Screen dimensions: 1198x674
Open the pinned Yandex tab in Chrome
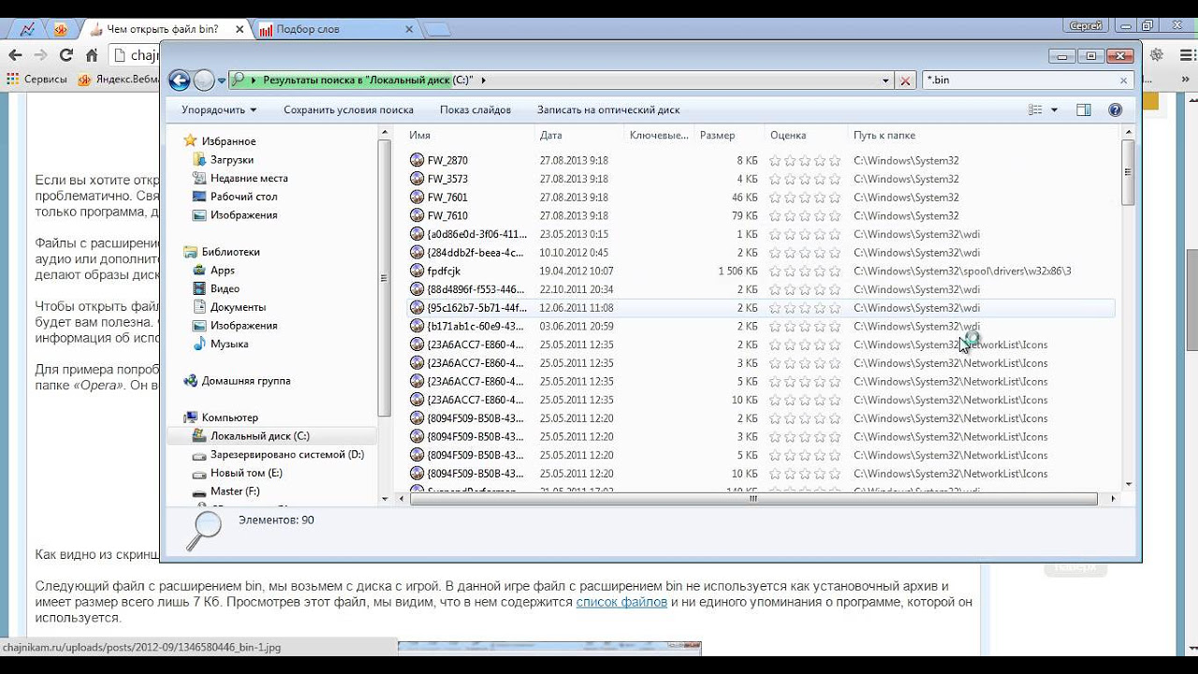(61, 29)
